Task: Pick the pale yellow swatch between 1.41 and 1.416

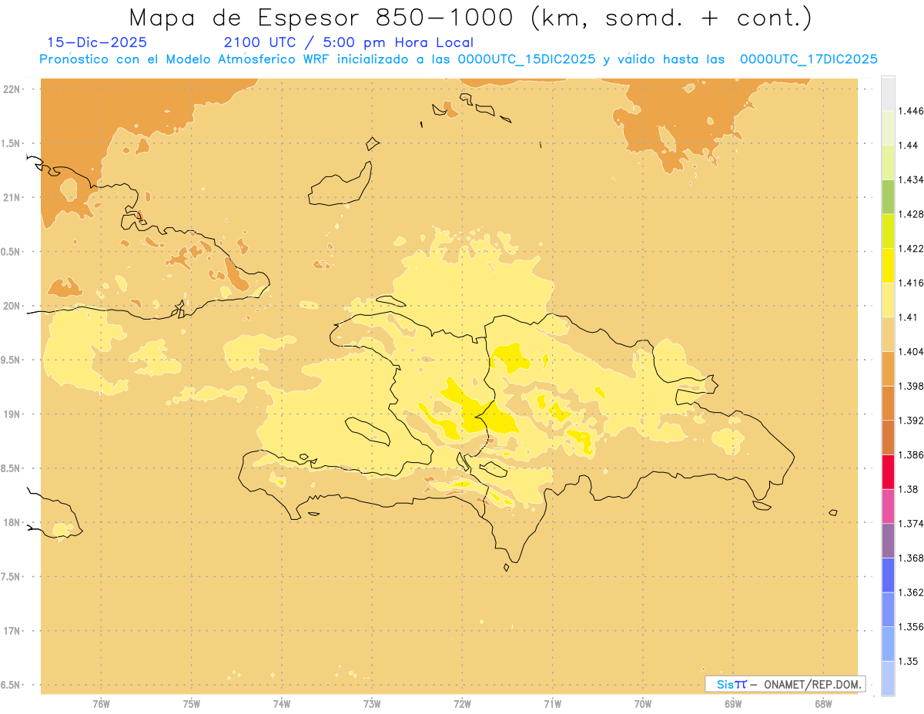Action: [x=888, y=300]
